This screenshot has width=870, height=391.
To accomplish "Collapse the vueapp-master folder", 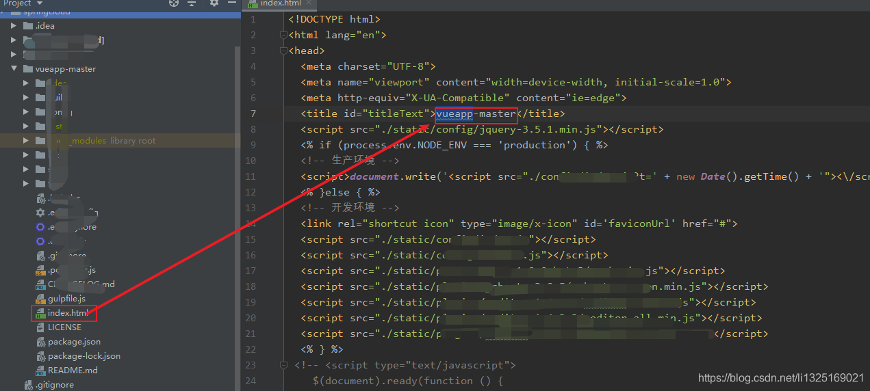I will point(14,69).
